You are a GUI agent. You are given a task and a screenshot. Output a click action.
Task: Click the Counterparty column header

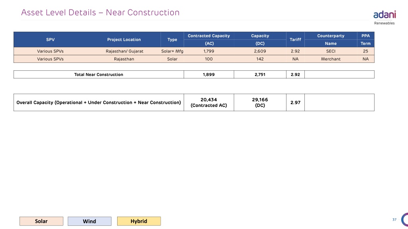click(x=331, y=36)
